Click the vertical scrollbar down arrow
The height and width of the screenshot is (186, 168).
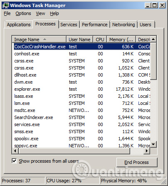click(x=153, y=144)
